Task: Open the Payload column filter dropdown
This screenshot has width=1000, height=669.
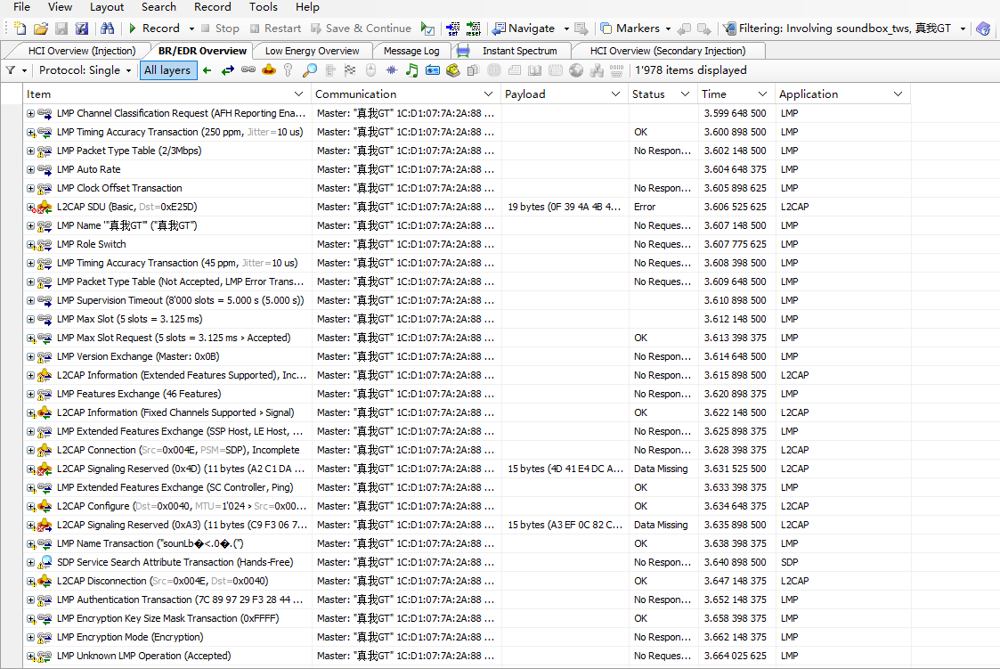Action: coord(615,94)
